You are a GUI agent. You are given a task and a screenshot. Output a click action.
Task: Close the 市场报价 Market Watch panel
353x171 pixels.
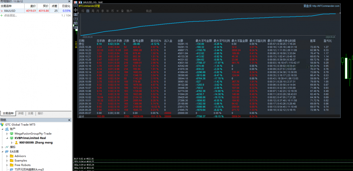[69, 1]
